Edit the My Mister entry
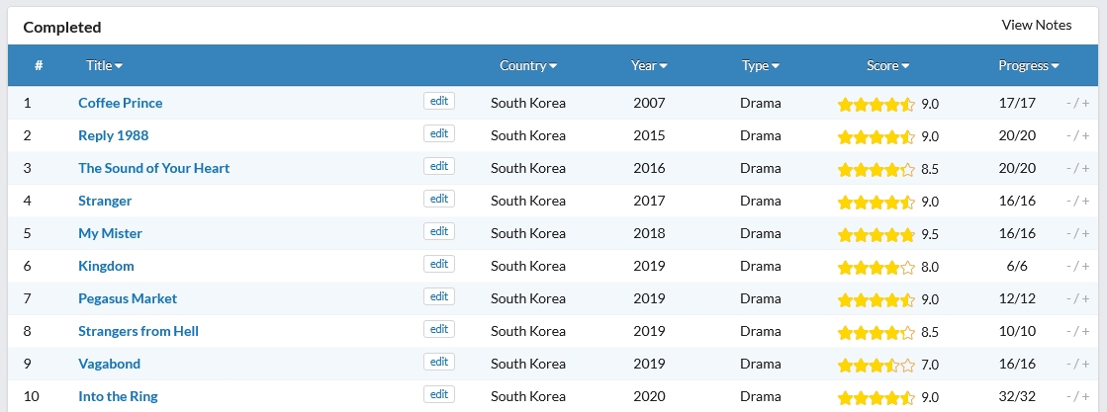The height and width of the screenshot is (412, 1107). click(439, 231)
